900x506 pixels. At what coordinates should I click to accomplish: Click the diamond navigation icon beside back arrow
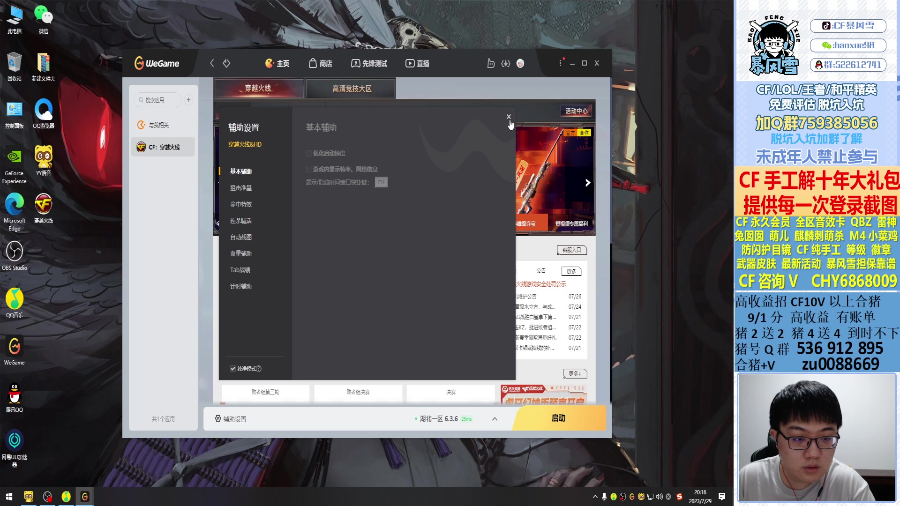pyautogui.click(x=226, y=63)
